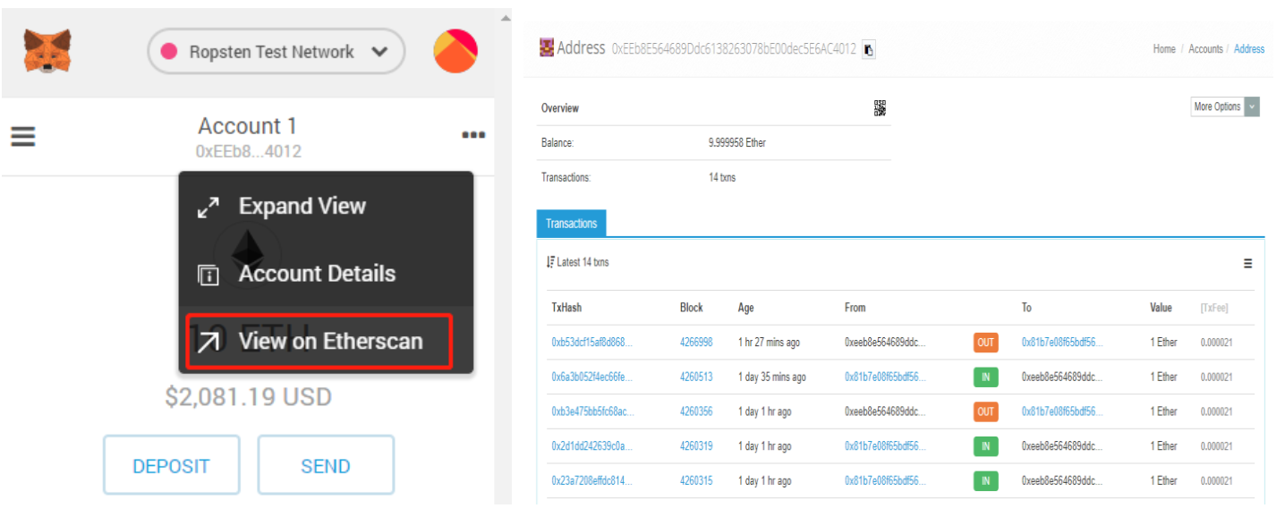Click the MetaMask fox logo
The height and width of the screenshot is (517, 1285).
tap(47, 51)
